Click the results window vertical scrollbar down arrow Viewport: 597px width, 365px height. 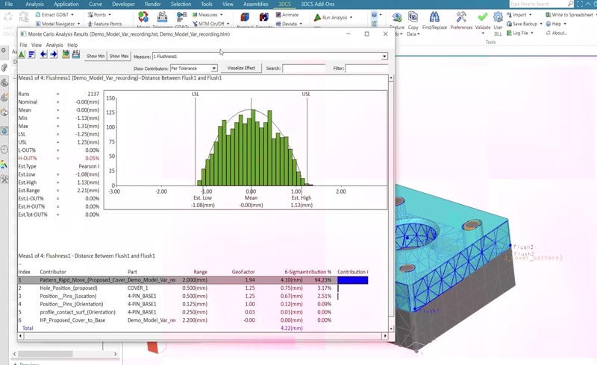(x=391, y=328)
